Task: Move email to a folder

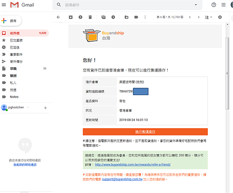Action: click(x=127, y=17)
